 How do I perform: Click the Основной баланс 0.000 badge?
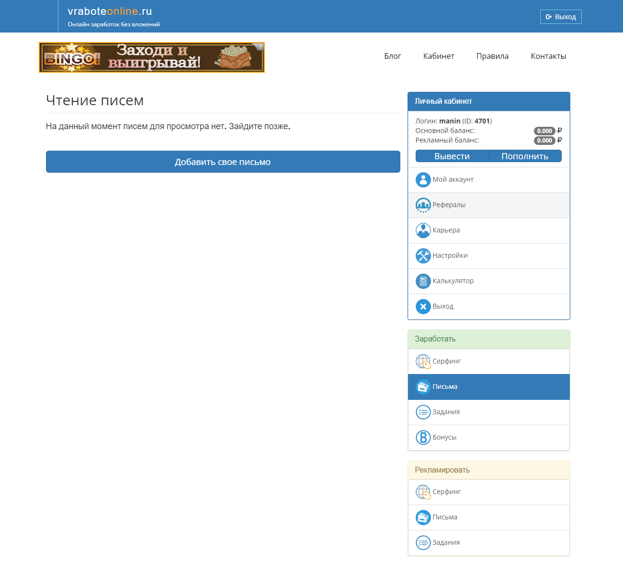coord(544,131)
